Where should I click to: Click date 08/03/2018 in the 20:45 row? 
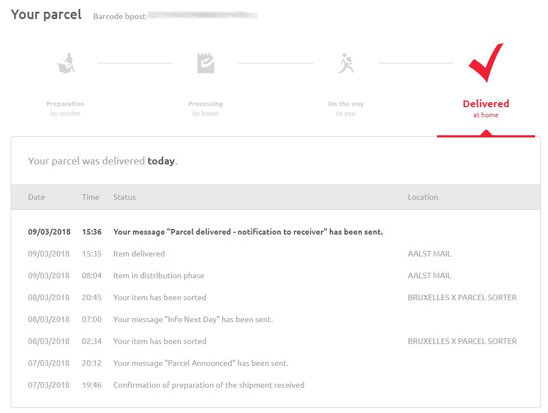tap(49, 297)
